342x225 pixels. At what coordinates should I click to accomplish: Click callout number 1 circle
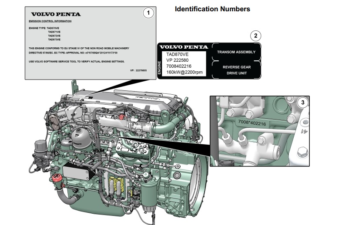(x=148, y=13)
